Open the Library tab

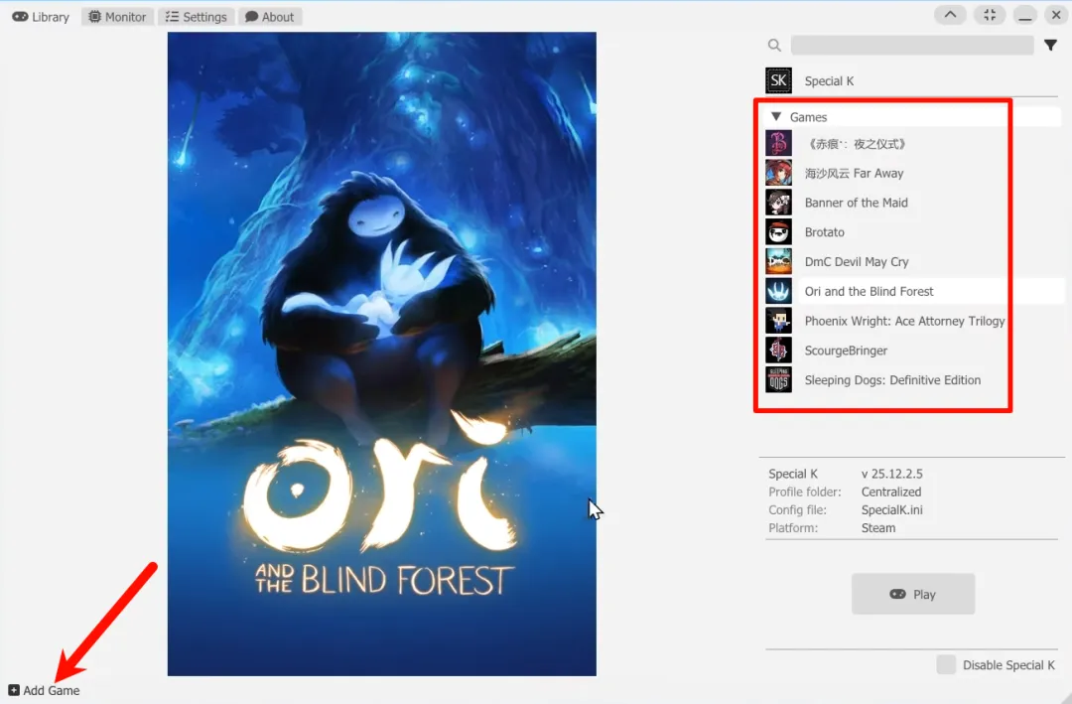click(41, 17)
